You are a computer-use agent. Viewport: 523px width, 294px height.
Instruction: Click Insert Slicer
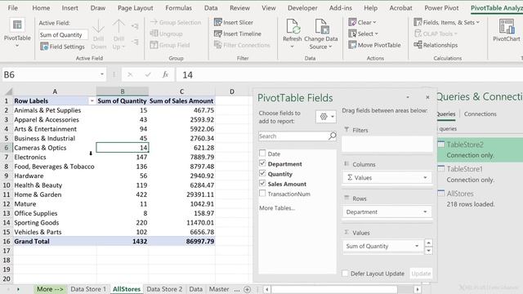[x=234, y=22]
